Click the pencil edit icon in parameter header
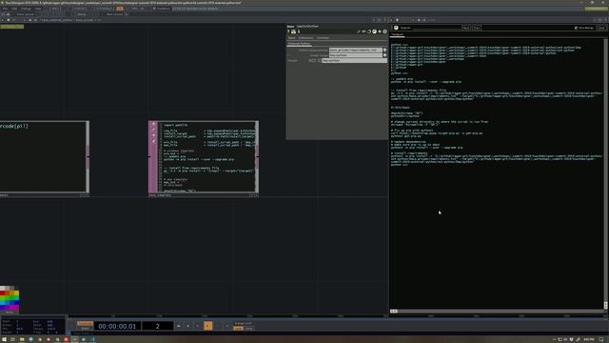This screenshot has height=343, width=609. pyautogui.click(x=359, y=31)
